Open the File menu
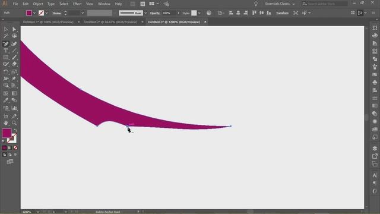 [x=15, y=4]
